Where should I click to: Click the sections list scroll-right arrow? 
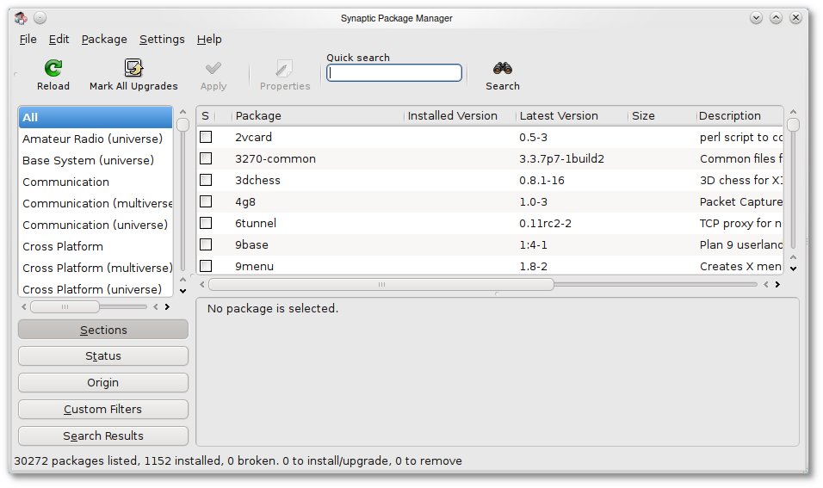[x=167, y=307]
